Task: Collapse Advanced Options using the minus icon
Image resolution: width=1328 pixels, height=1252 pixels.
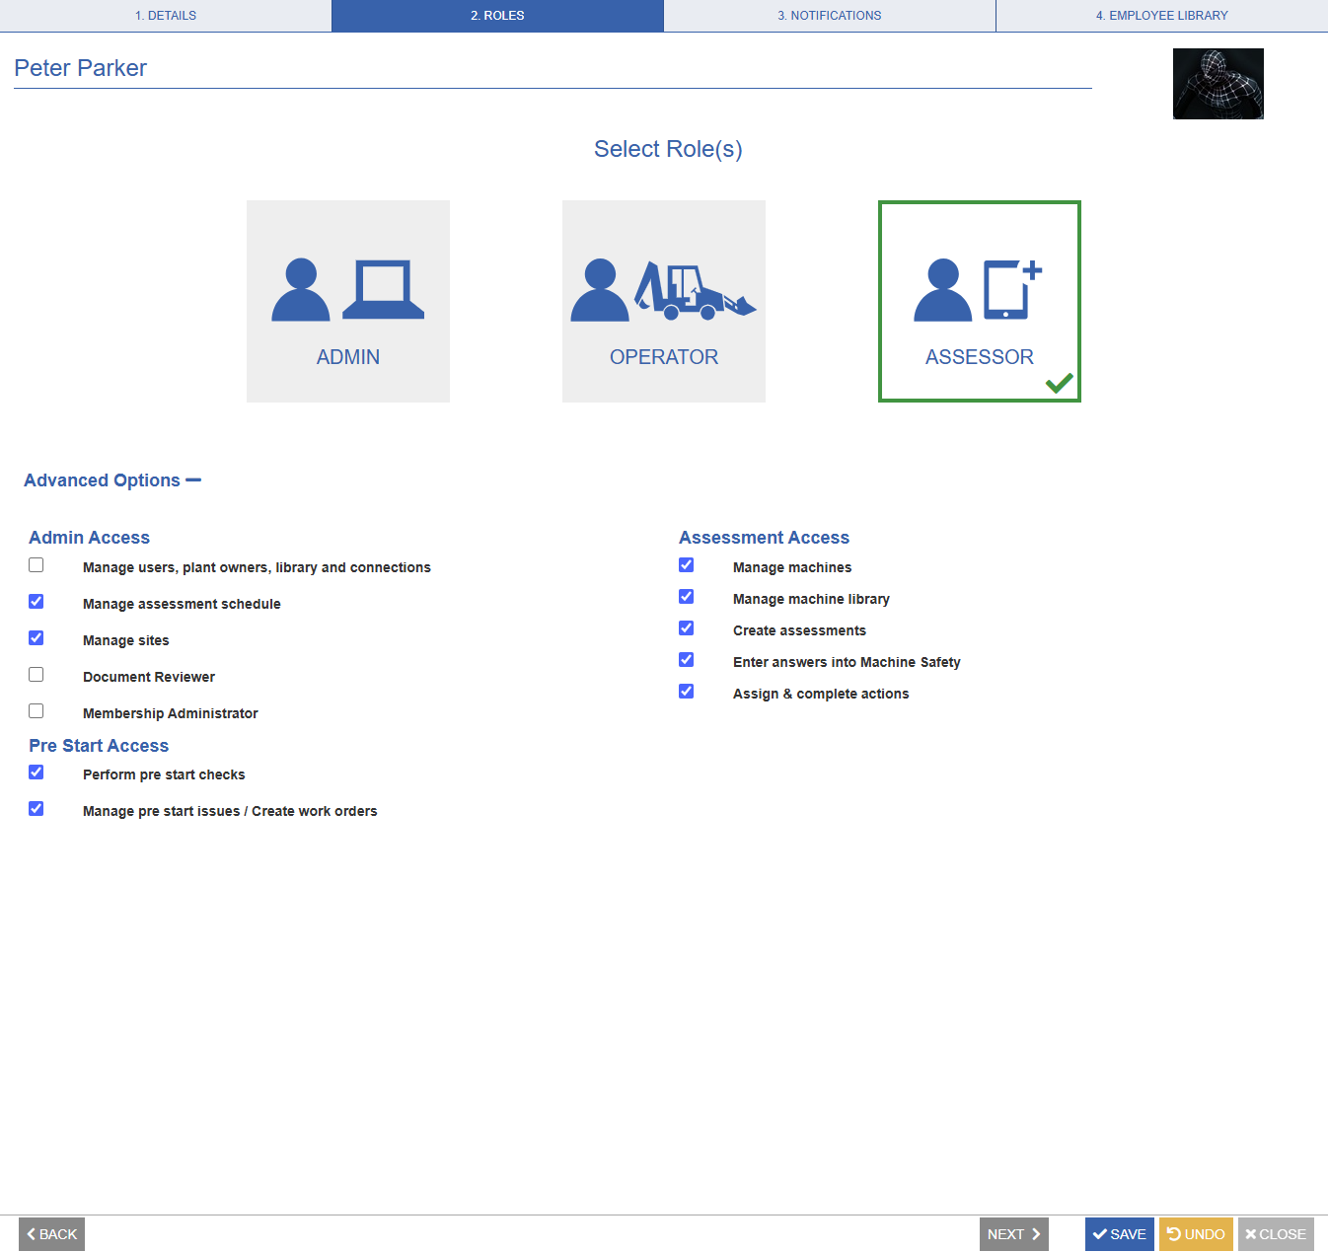Action: [193, 480]
